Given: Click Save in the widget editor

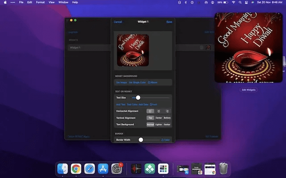Looking at the screenshot, I should [x=169, y=22].
